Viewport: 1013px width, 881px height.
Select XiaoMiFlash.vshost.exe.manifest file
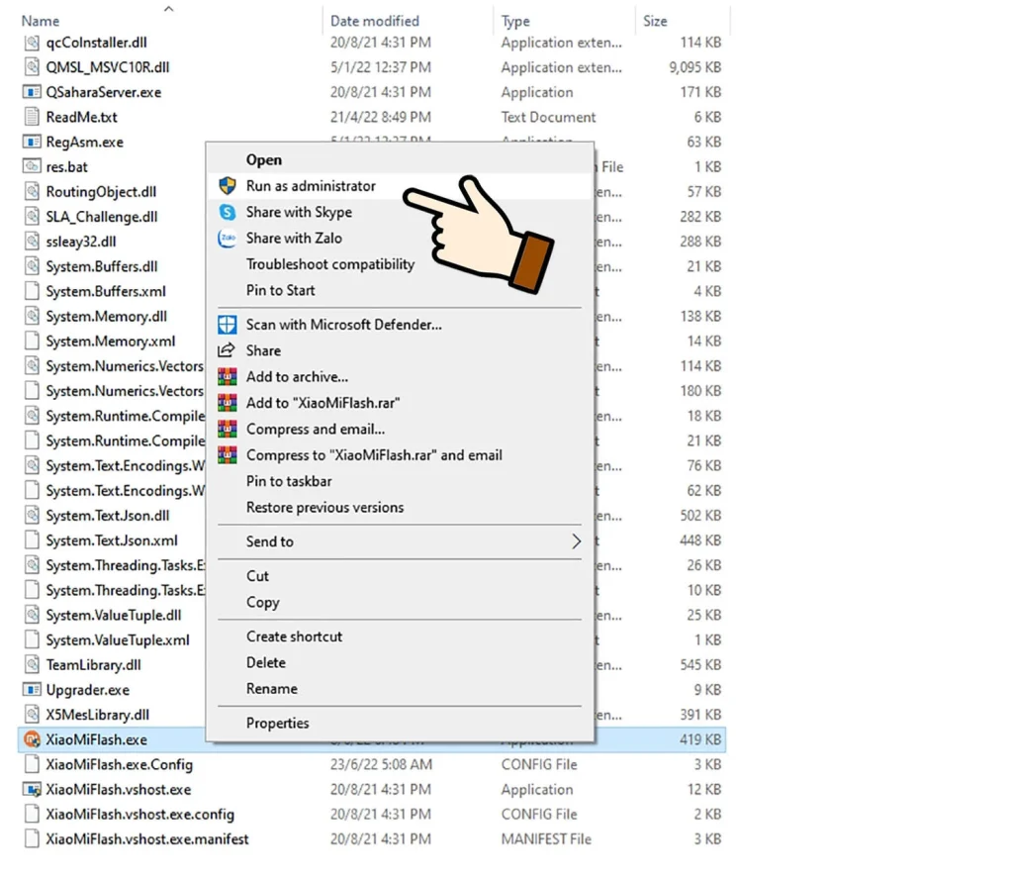[146, 839]
